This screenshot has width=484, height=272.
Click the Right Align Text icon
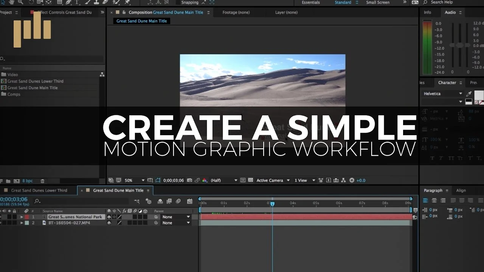pyautogui.click(x=443, y=200)
